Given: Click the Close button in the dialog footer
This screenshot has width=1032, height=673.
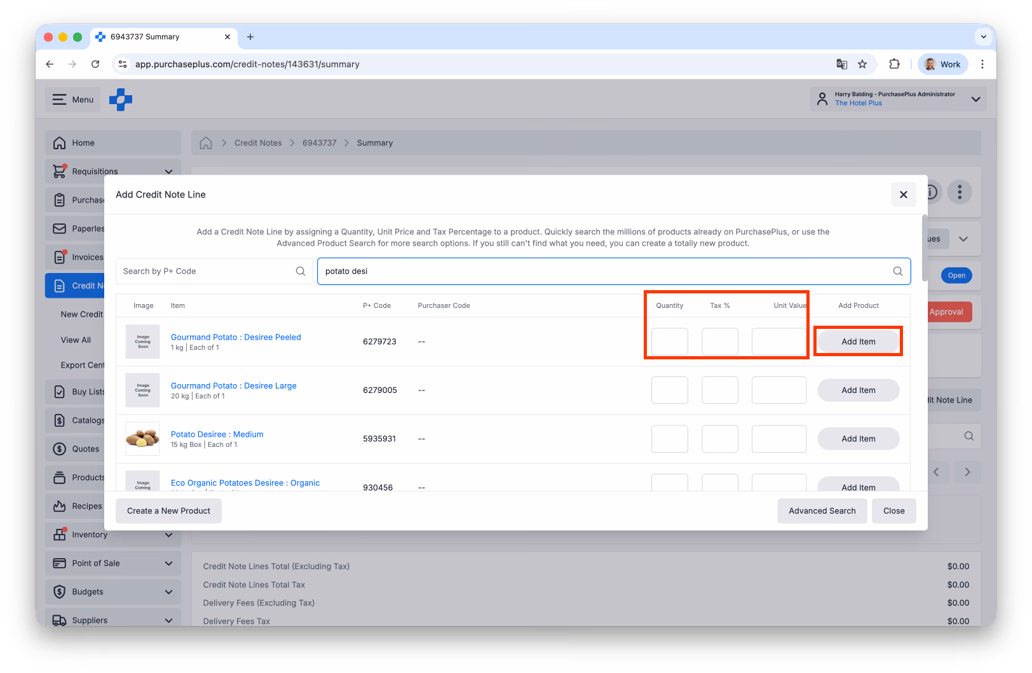Looking at the screenshot, I should [894, 511].
